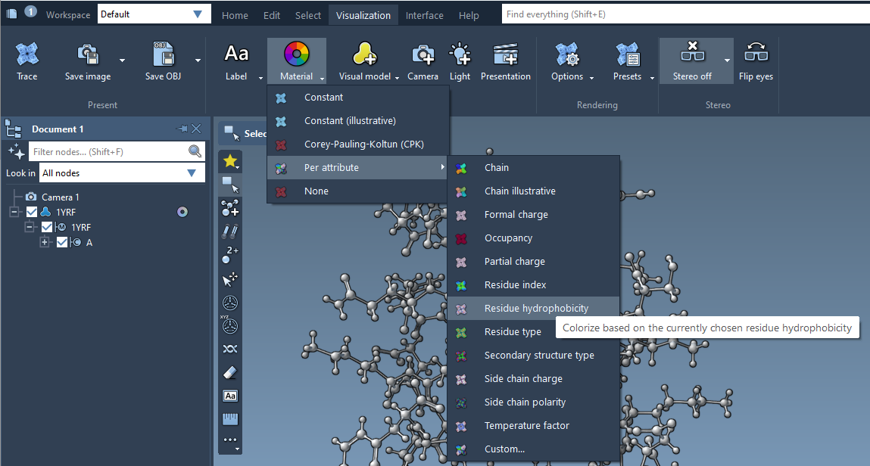Select Corey-Pauling-Koltun (CPK) material

(363, 144)
